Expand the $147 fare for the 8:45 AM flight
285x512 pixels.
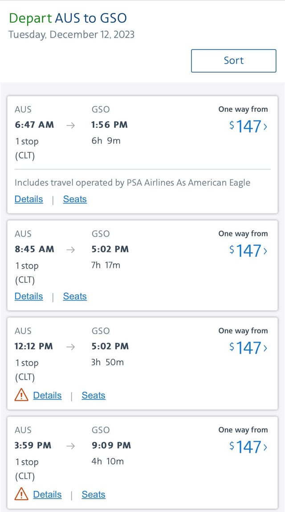(x=248, y=251)
